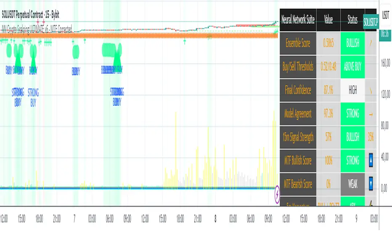Click the SOLUSDT Perpetual Contract chart title
The height and width of the screenshot is (231, 392).
[30, 15]
